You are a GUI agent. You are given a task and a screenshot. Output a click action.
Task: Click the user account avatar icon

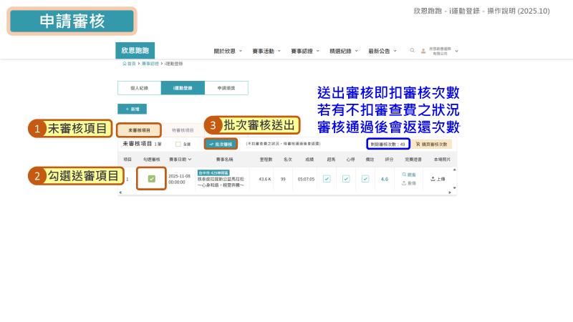(x=423, y=51)
